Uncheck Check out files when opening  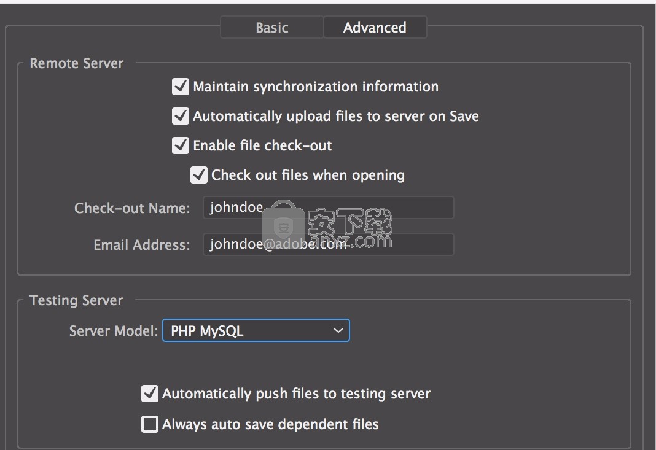199,175
